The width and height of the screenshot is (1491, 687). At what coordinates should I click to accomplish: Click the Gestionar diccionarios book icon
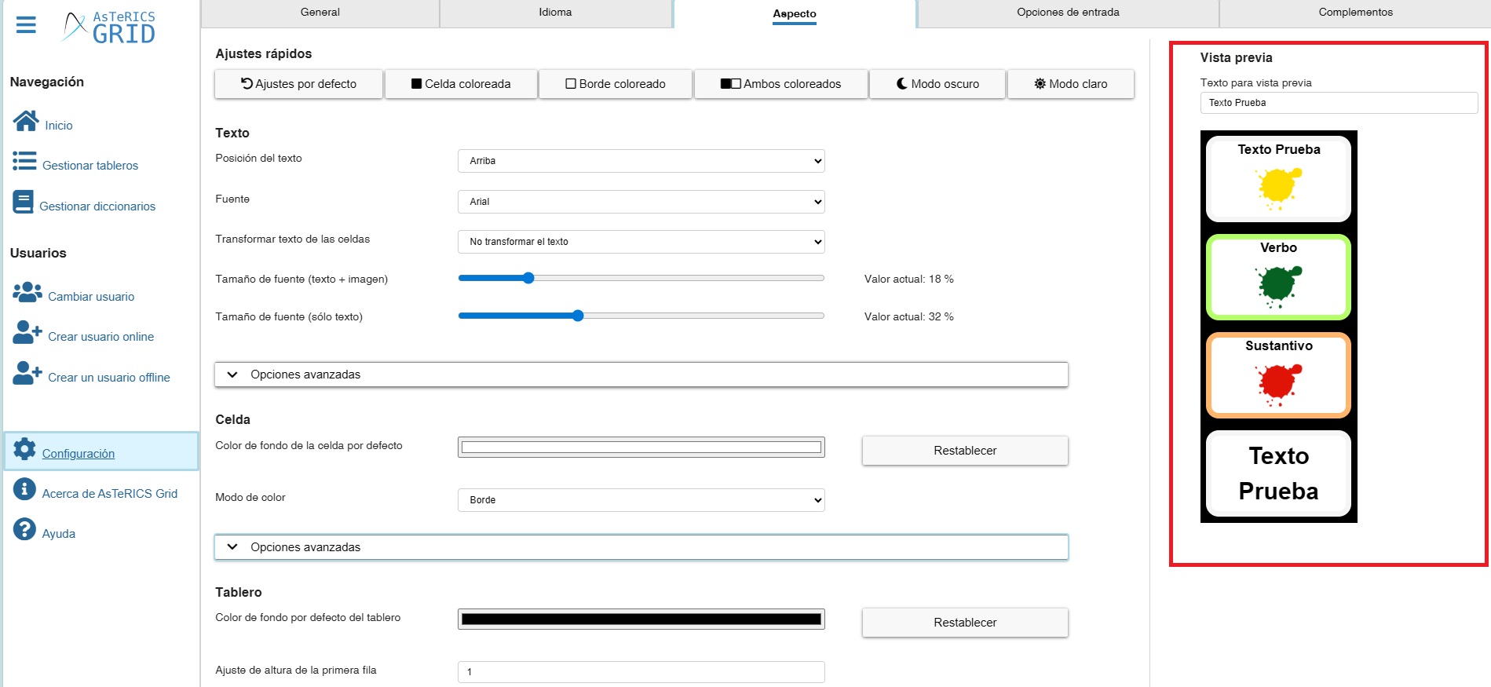(x=23, y=203)
